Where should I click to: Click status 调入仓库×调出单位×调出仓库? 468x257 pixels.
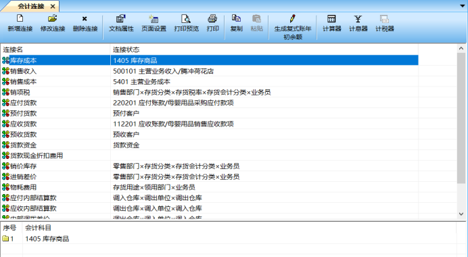158,198
